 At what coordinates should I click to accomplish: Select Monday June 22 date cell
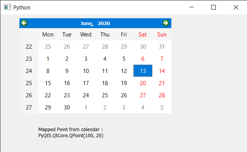[48, 95]
